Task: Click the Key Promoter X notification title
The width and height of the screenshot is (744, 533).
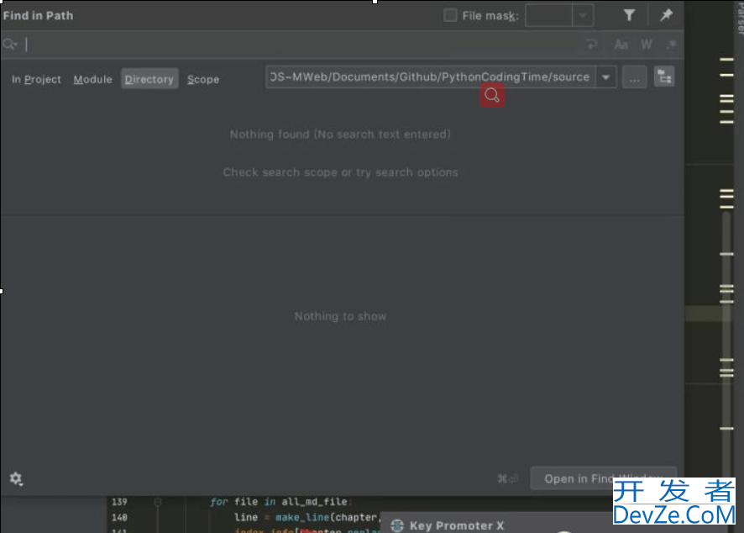Action: coord(457,525)
